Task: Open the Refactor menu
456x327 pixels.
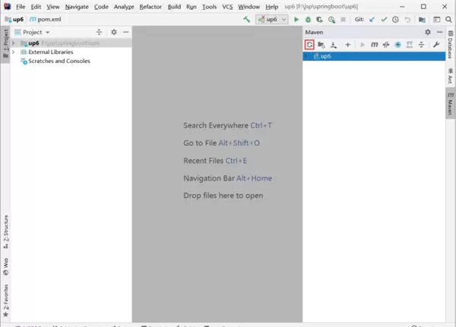Action: click(x=150, y=7)
